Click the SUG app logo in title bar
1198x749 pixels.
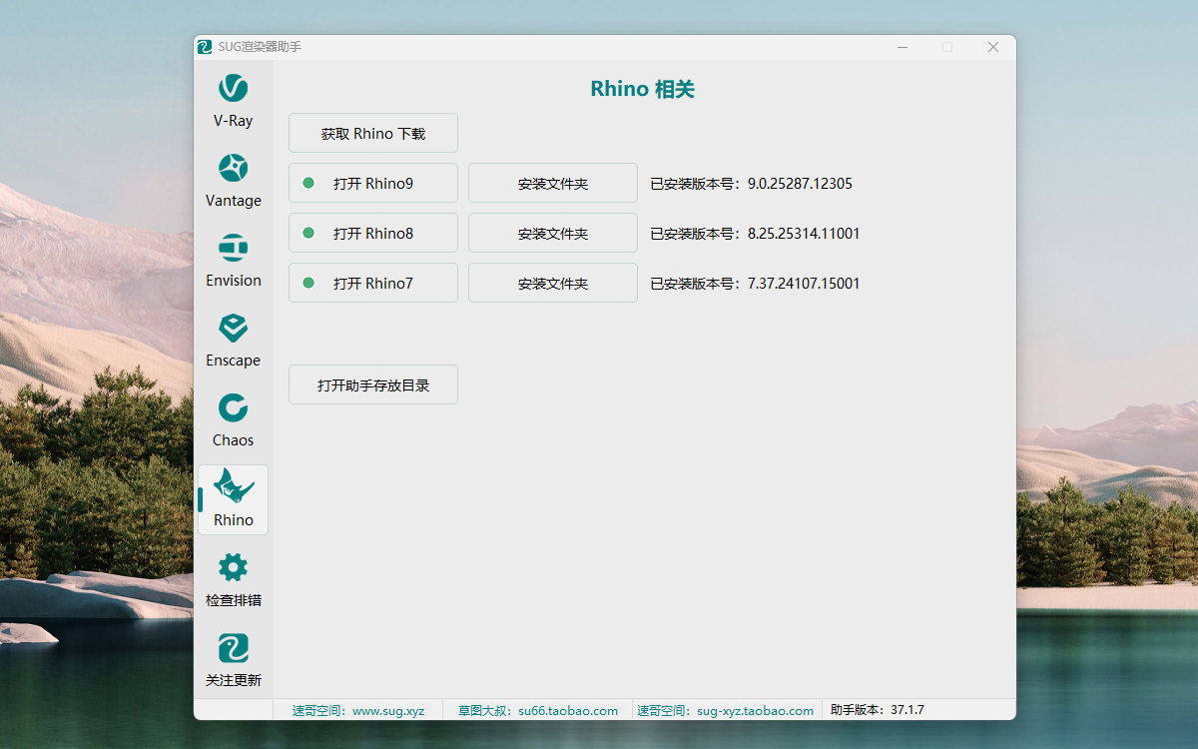pyautogui.click(x=205, y=47)
